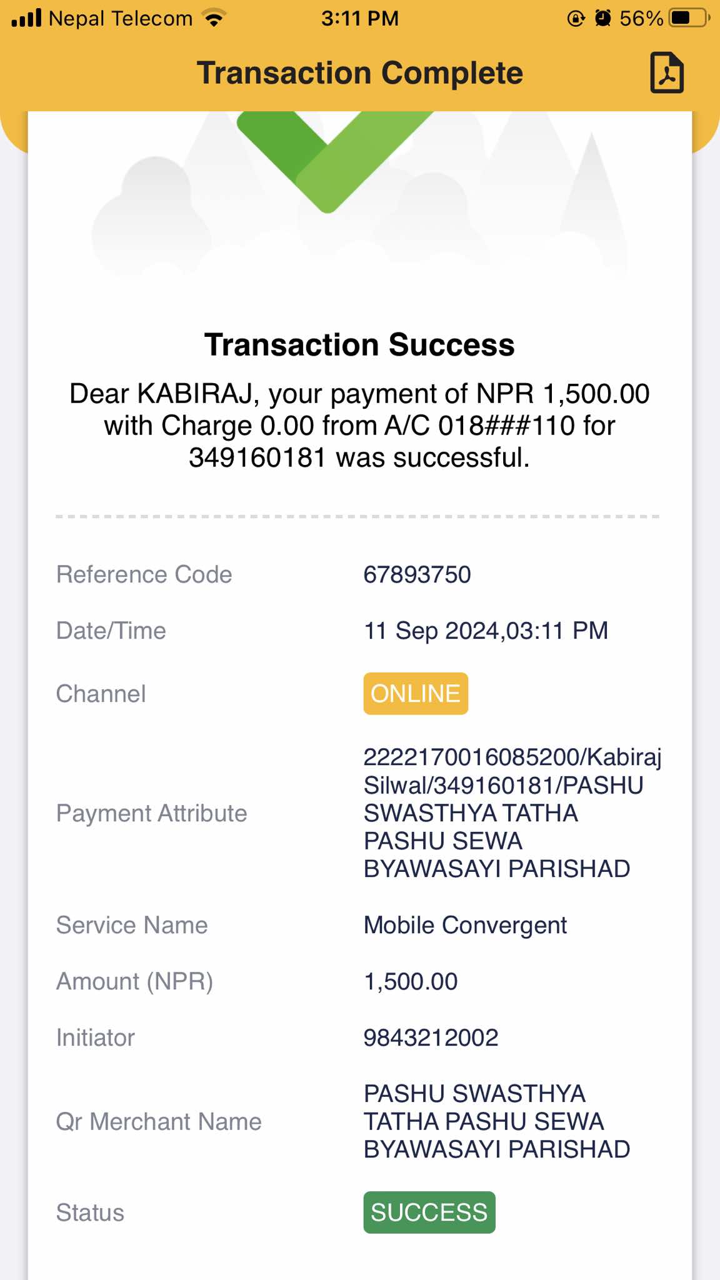Tap the payment confirmation message paragraph
This screenshot has width=720, height=1280.
[359, 426]
